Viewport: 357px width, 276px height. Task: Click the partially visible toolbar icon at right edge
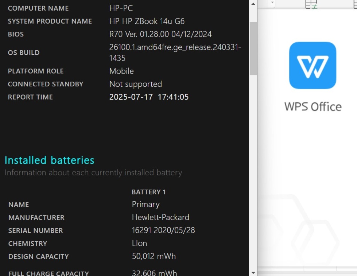click(x=355, y=4)
